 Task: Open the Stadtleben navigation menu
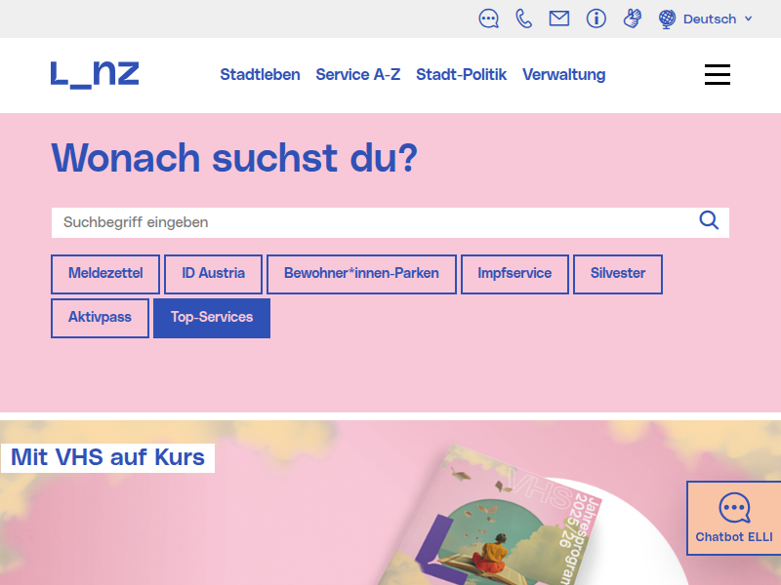click(x=260, y=75)
